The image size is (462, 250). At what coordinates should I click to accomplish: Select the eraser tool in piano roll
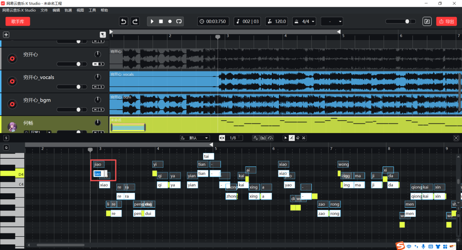pos(298,138)
